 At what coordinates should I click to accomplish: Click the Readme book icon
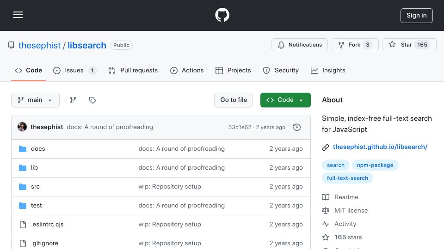click(x=326, y=197)
